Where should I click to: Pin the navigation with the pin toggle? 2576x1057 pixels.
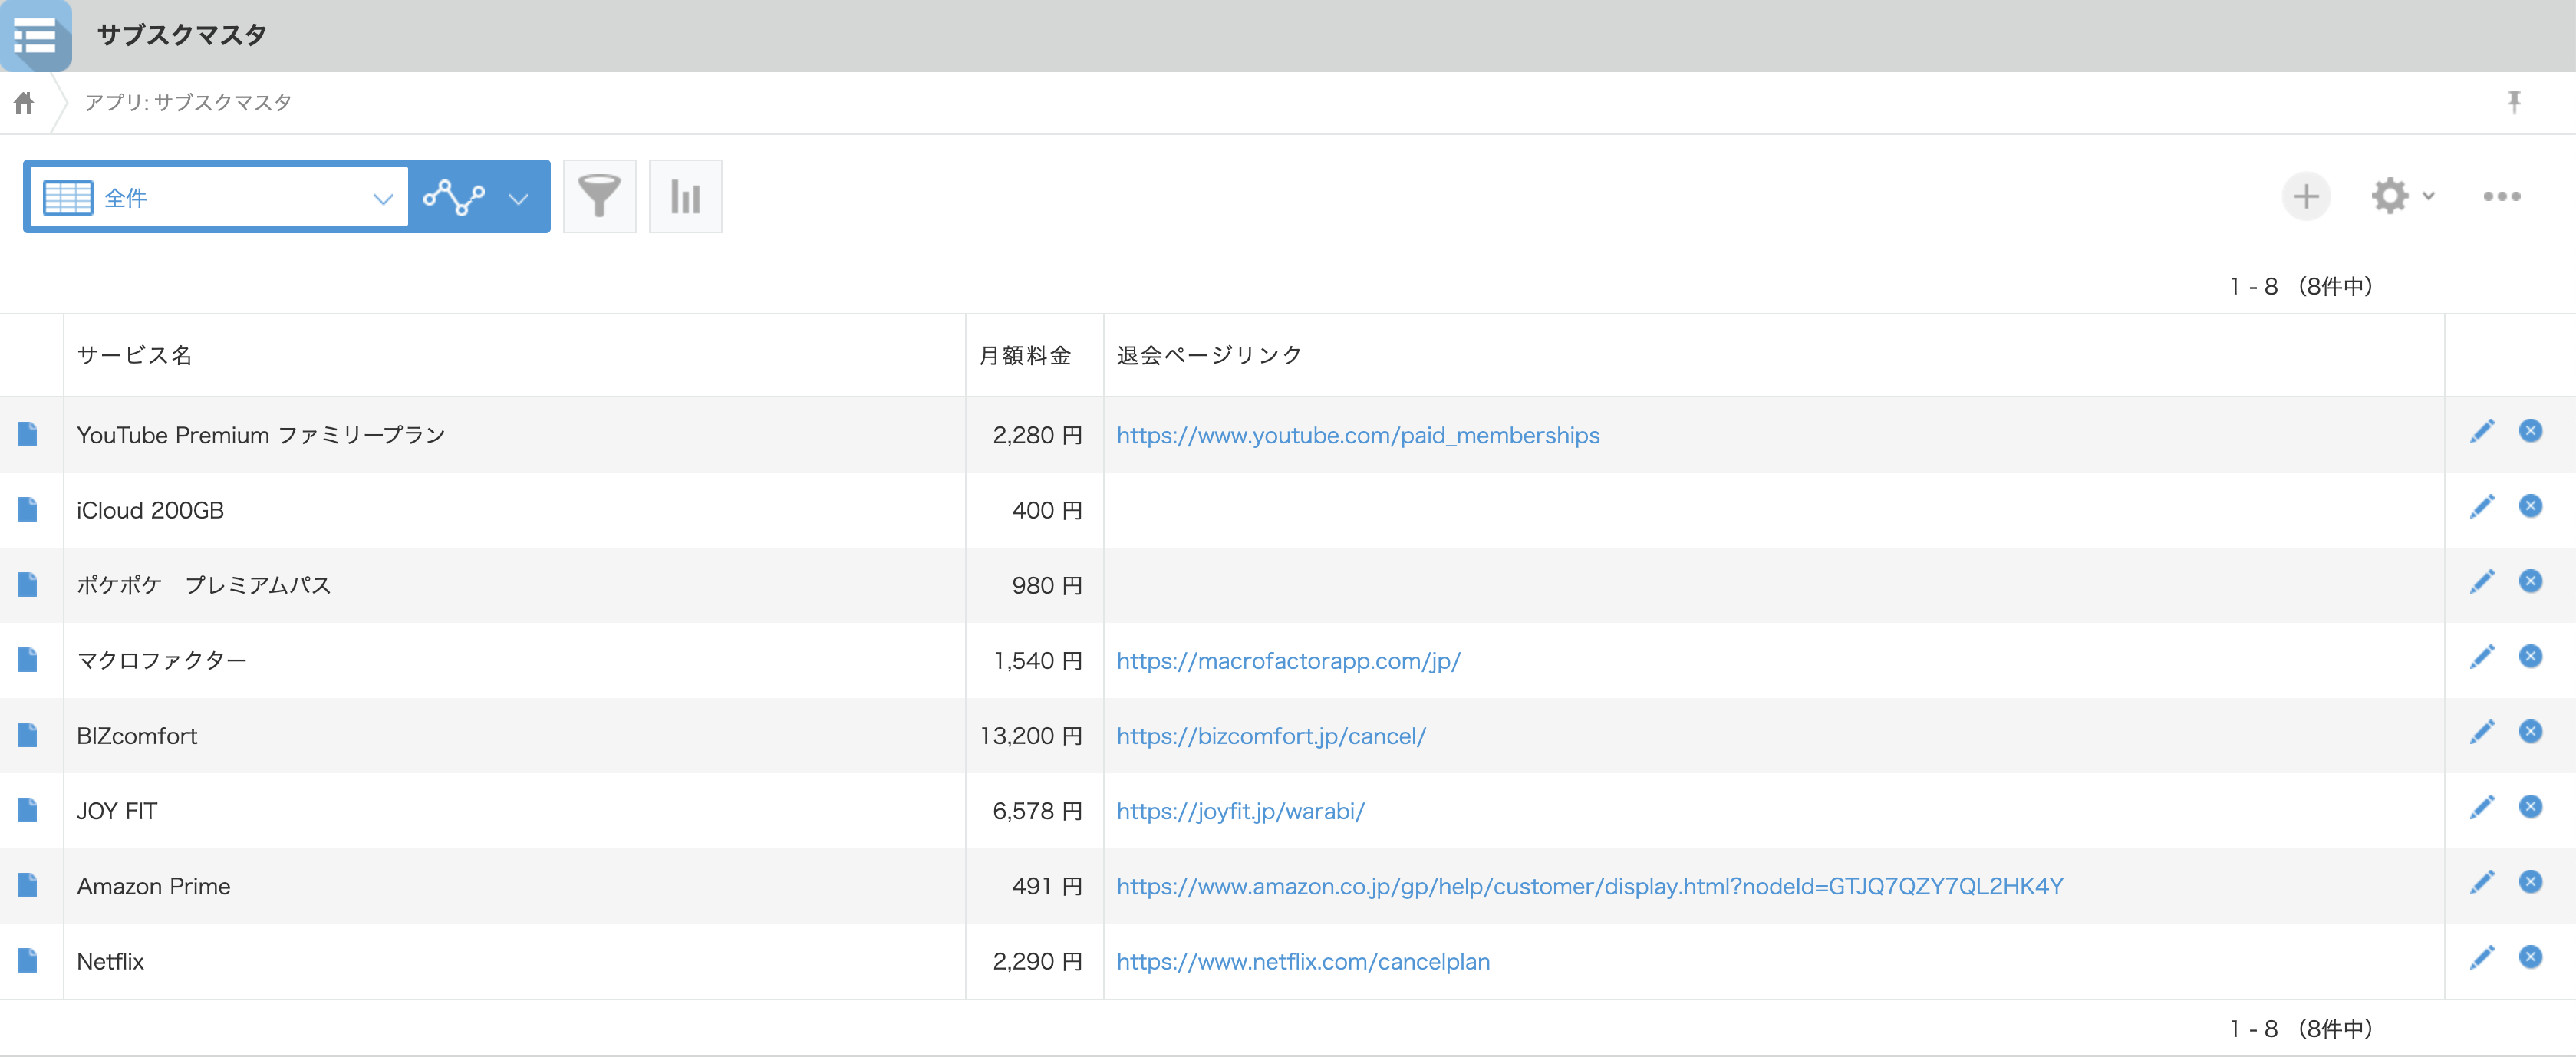(2514, 101)
